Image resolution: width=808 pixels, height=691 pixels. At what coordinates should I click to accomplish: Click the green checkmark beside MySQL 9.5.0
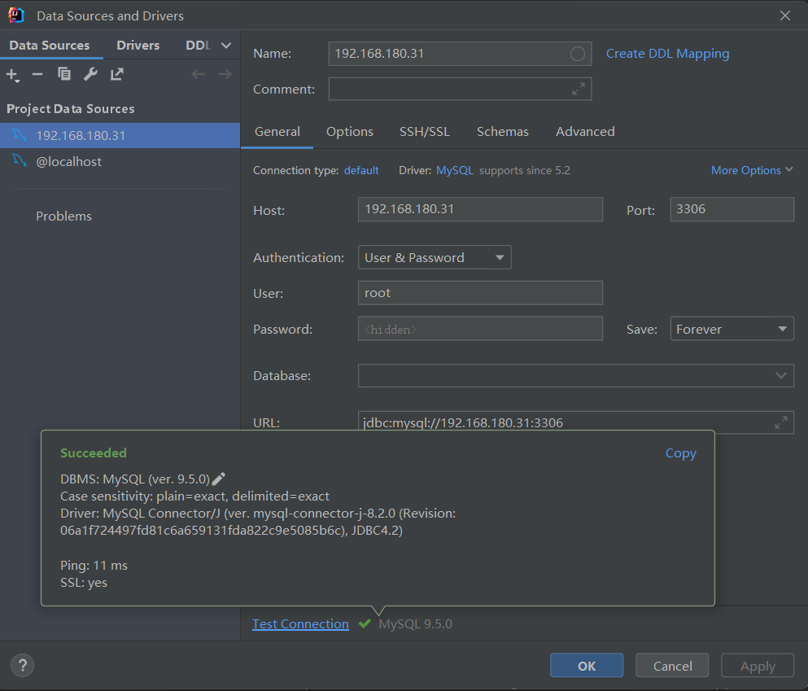(x=365, y=624)
